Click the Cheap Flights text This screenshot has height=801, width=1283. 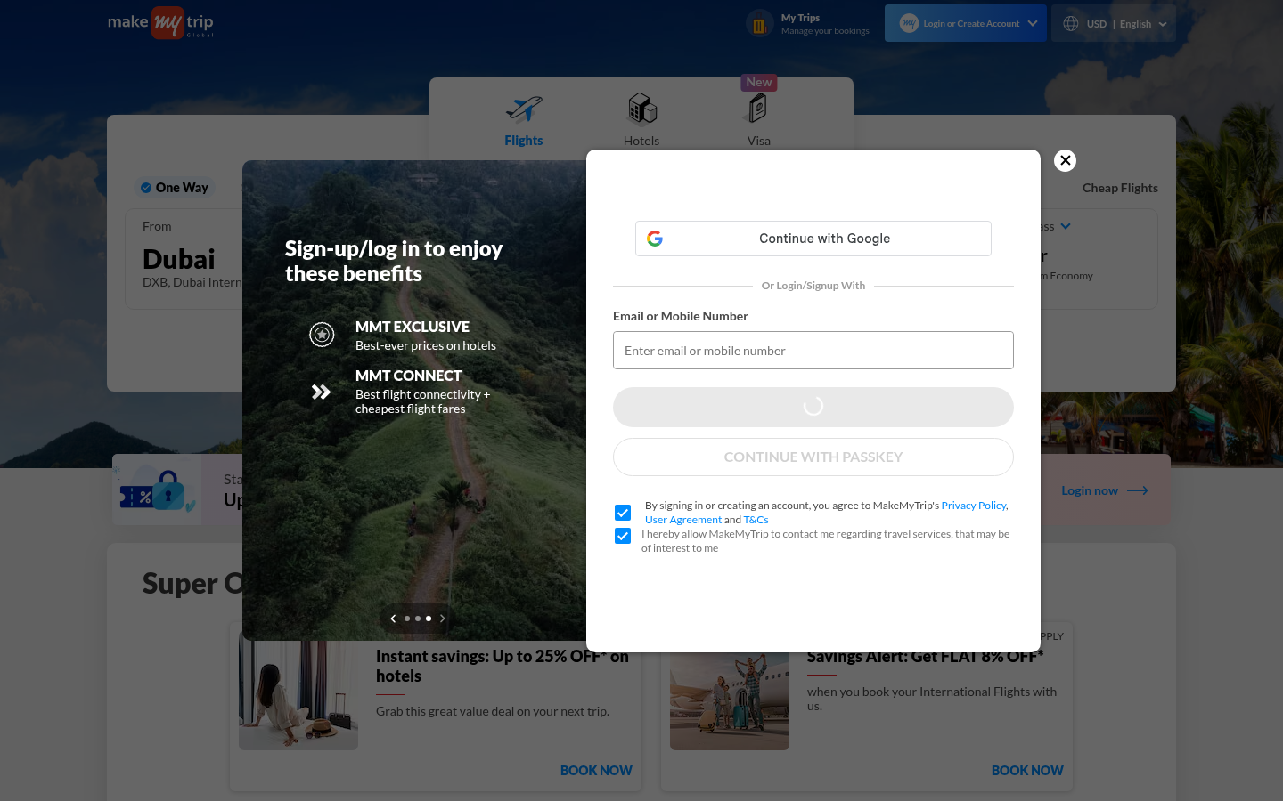tap(1120, 188)
